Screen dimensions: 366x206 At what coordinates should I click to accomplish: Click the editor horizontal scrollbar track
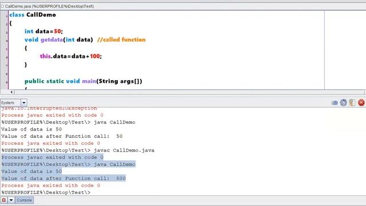point(189,92)
